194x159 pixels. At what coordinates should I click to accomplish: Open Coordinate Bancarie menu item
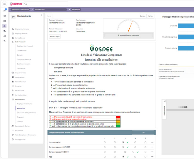[24, 59]
